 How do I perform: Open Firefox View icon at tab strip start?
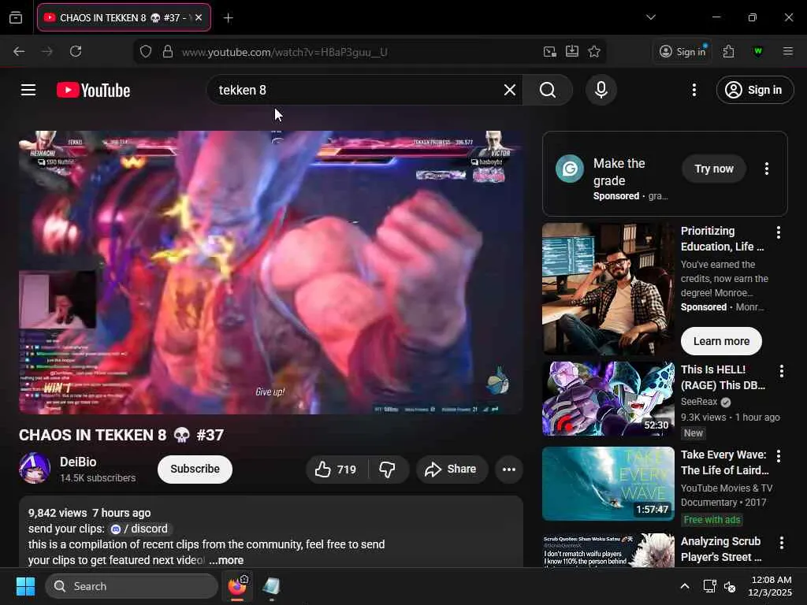coord(16,18)
